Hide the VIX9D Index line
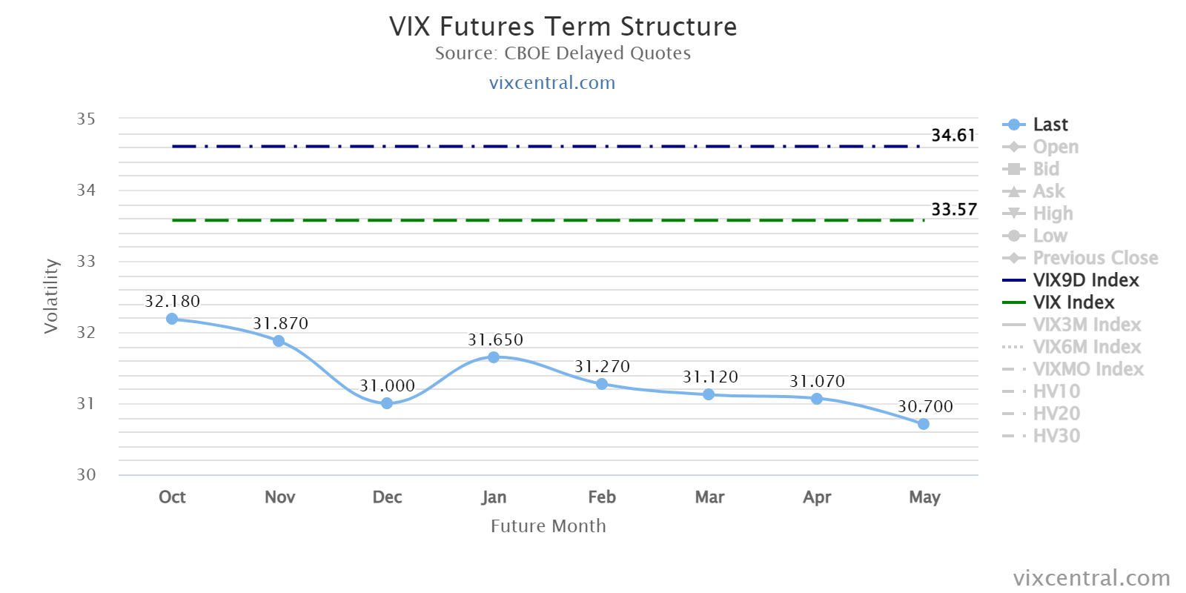Image resolution: width=1186 pixels, height=593 pixels. 1070,280
